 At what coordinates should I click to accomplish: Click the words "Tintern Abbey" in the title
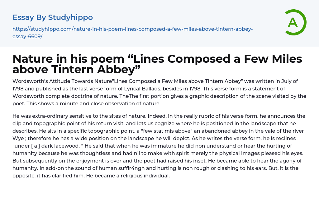coord(93,69)
